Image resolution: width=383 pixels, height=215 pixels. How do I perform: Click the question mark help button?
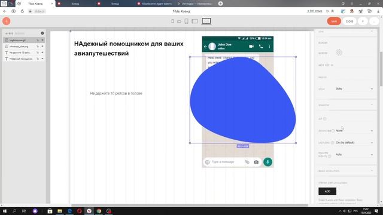pos(363,21)
